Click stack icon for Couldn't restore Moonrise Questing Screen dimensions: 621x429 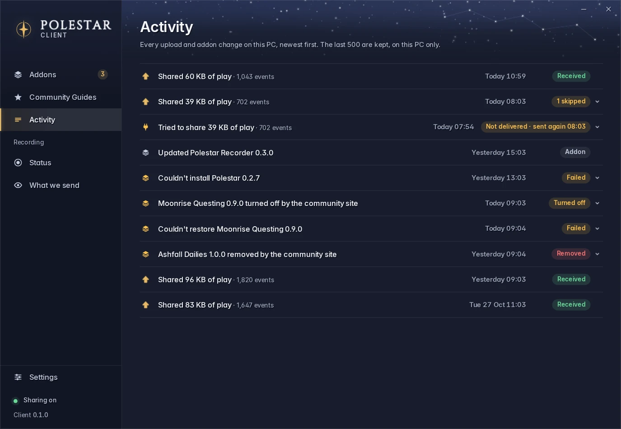tap(145, 229)
